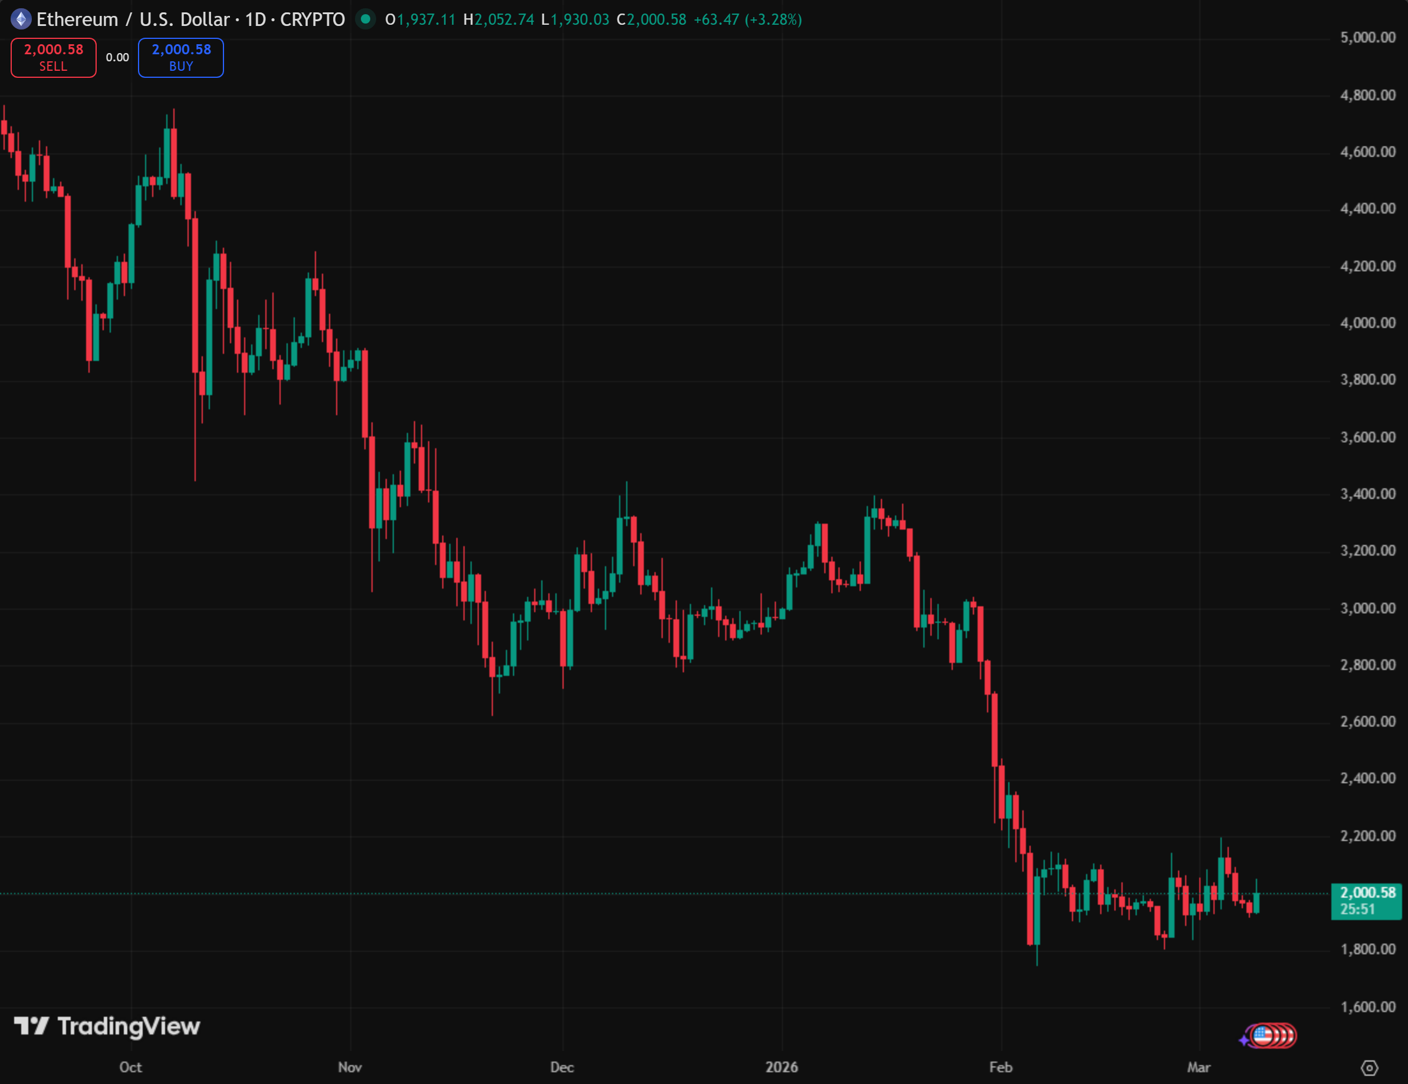Click the Oct label on time axis
This screenshot has height=1084, width=1408.
tap(130, 1067)
